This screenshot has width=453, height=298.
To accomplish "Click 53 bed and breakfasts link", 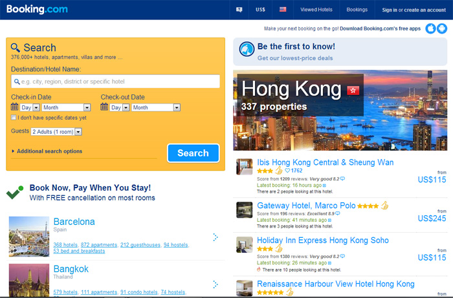I will point(79,251).
